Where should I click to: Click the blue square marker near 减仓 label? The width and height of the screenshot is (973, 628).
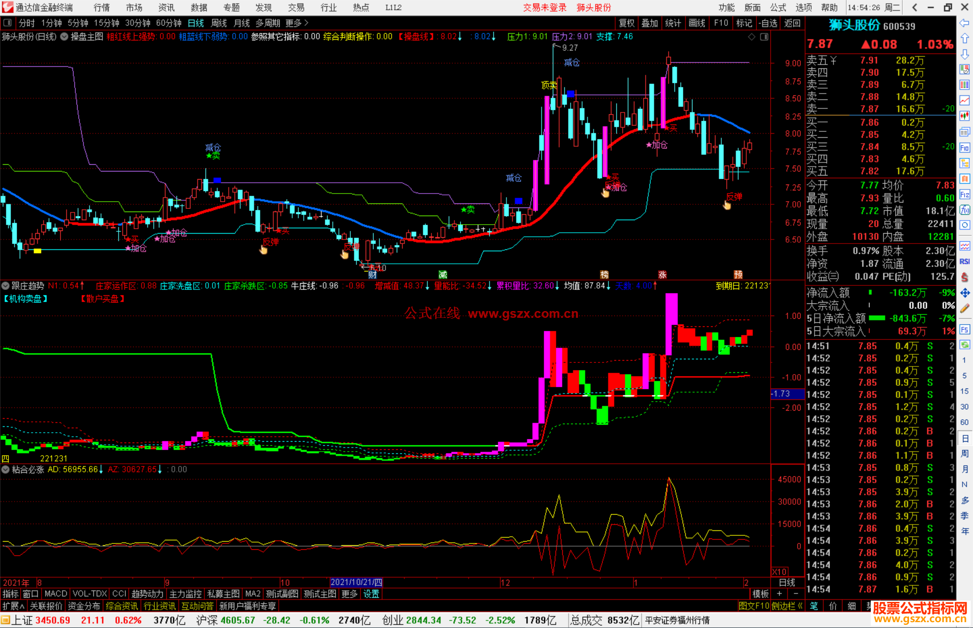518,201
